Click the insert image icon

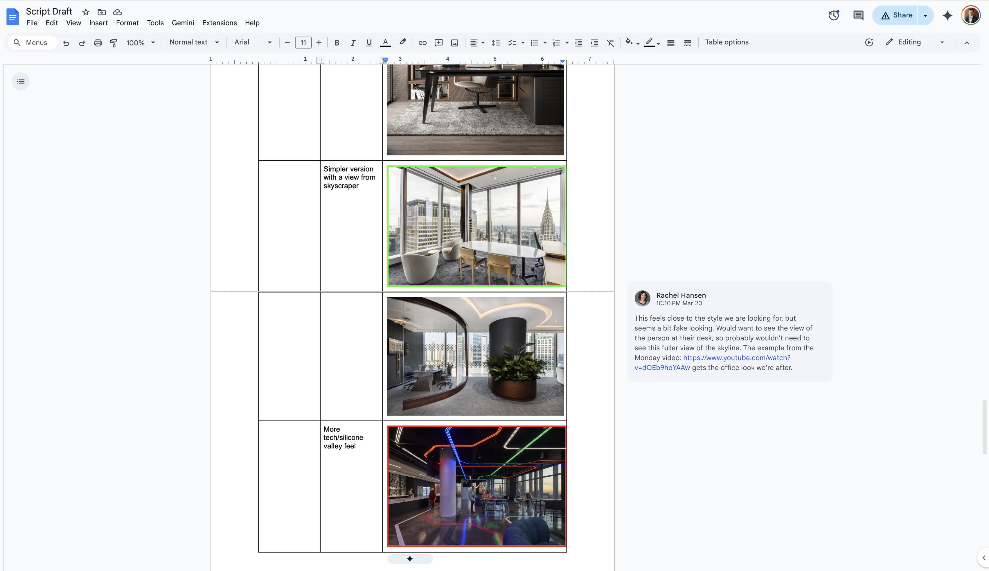pyautogui.click(x=454, y=43)
